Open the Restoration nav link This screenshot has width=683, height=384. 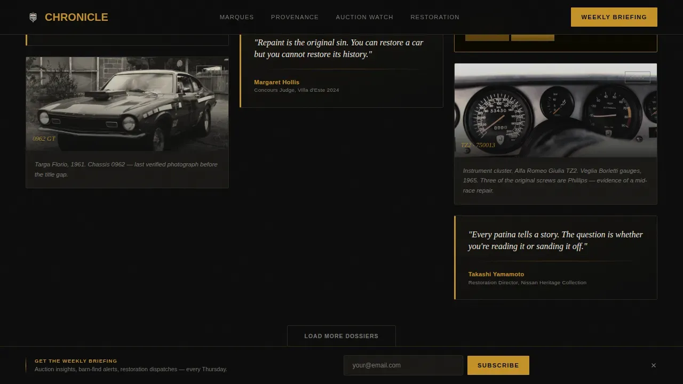(435, 17)
